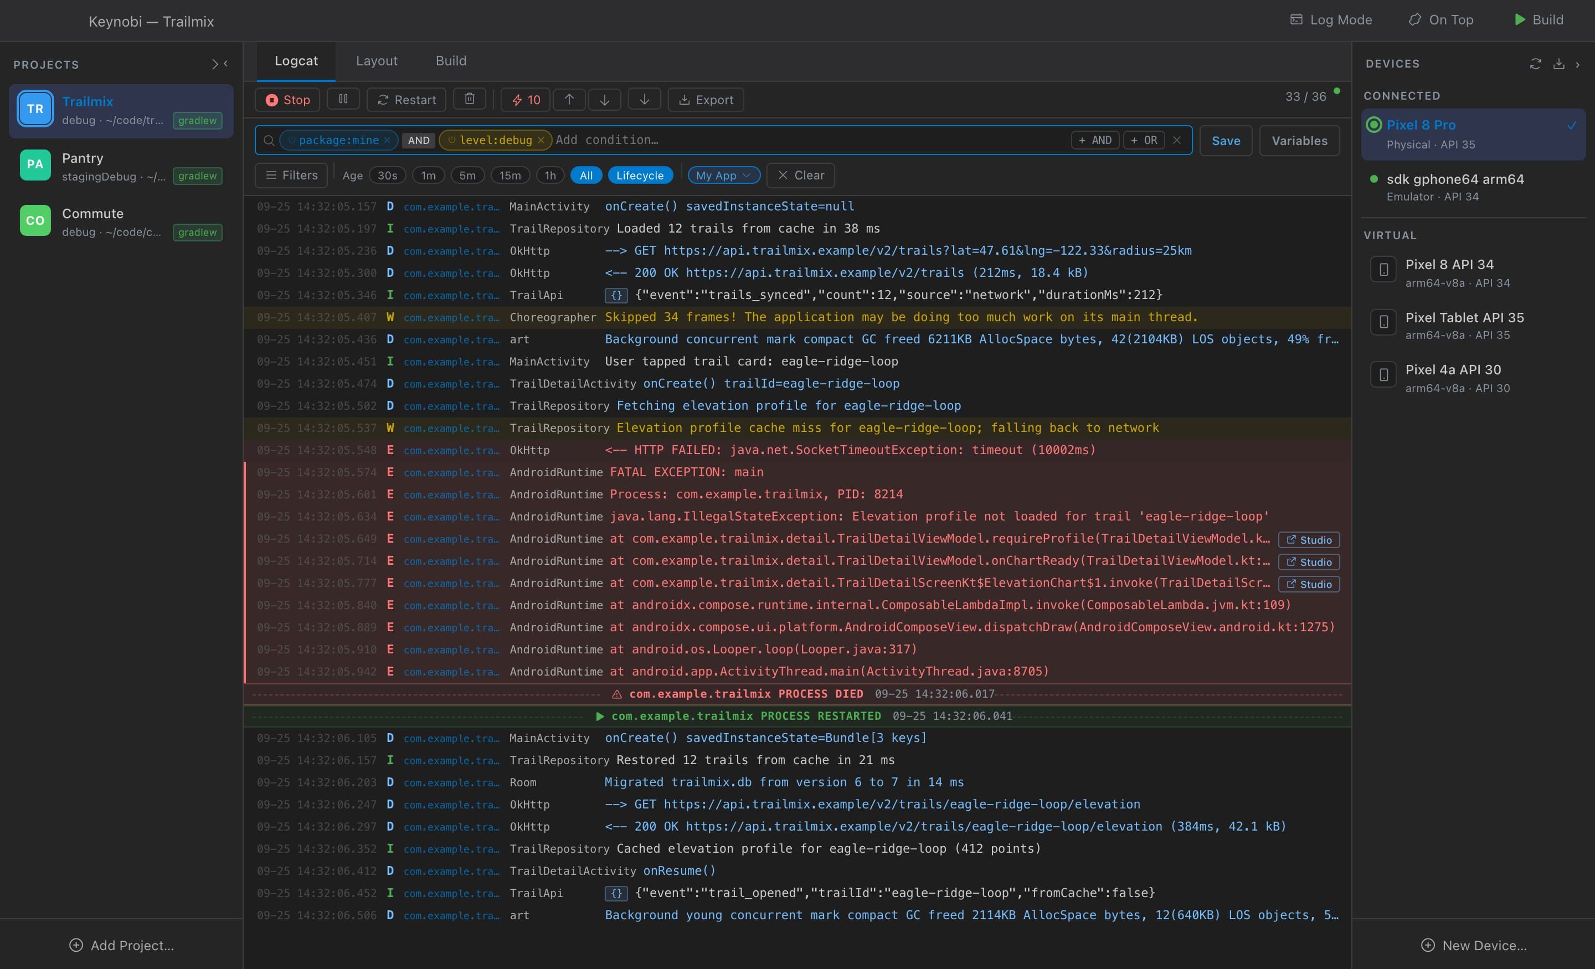Open the Variables panel

point(1299,141)
